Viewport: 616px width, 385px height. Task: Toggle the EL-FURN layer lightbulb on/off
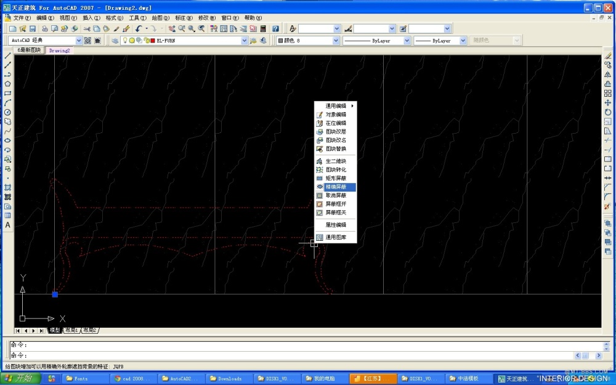(125, 41)
